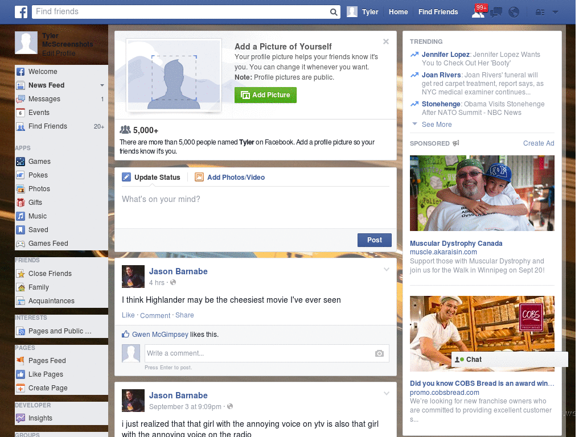
Task: Click Edit Profile link
Action: pyautogui.click(x=59, y=53)
